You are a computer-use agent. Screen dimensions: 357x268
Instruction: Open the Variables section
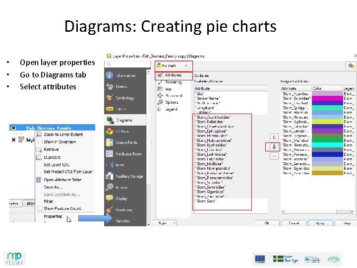click(x=125, y=220)
